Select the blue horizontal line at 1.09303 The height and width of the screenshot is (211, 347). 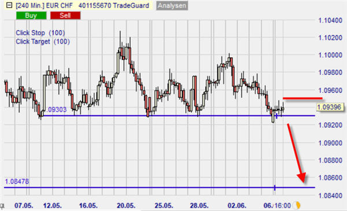(x=178, y=116)
